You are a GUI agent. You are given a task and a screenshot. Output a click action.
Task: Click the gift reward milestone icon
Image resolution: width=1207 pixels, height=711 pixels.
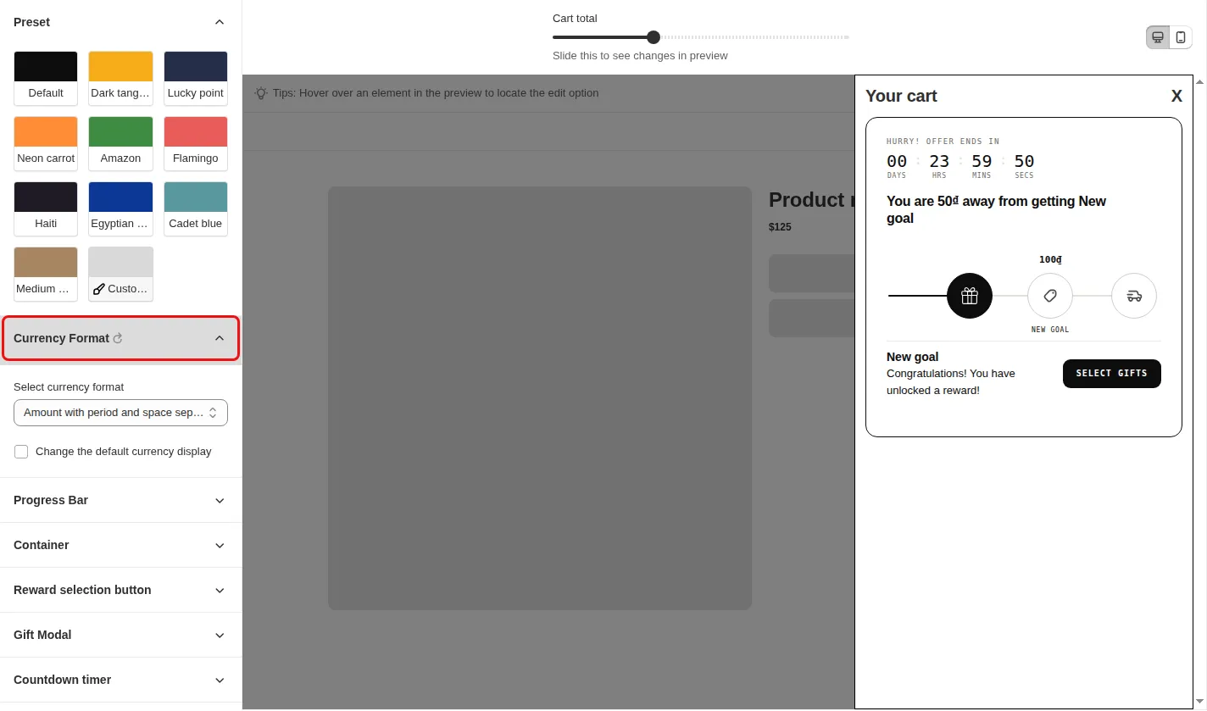(970, 296)
